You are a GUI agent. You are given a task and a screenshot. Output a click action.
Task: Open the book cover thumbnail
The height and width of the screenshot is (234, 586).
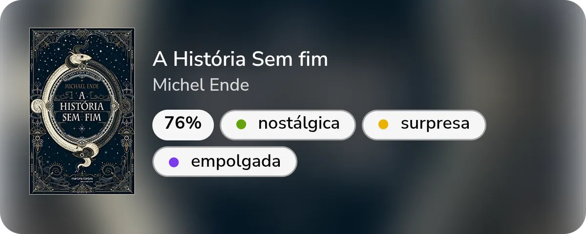[x=82, y=111]
